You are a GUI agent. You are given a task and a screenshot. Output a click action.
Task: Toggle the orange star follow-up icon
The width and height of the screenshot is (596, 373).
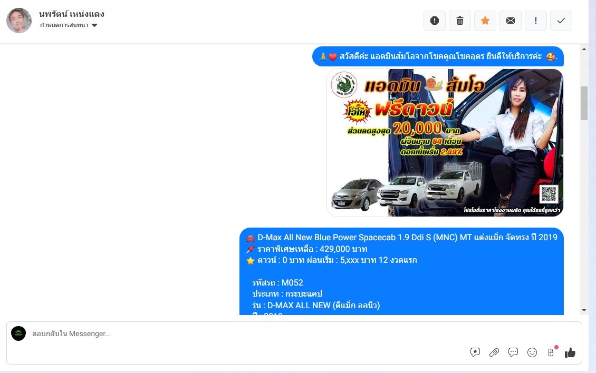pyautogui.click(x=485, y=21)
